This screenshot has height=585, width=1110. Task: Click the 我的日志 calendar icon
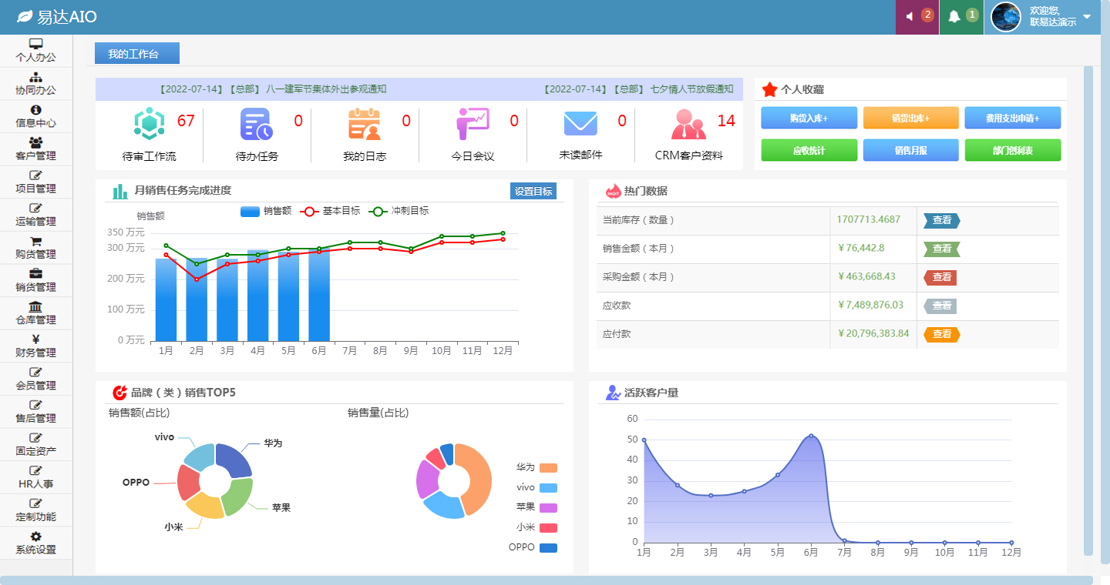pyautogui.click(x=365, y=124)
